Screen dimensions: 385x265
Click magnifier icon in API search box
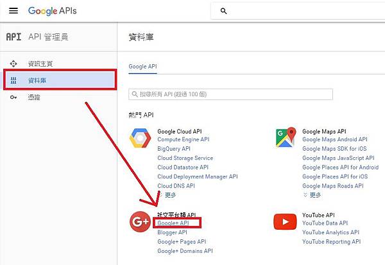coord(135,94)
